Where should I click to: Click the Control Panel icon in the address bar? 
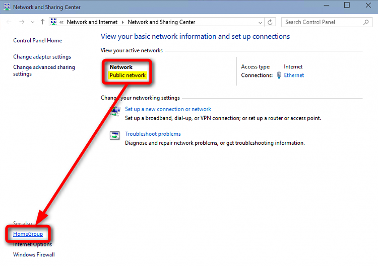53,22
